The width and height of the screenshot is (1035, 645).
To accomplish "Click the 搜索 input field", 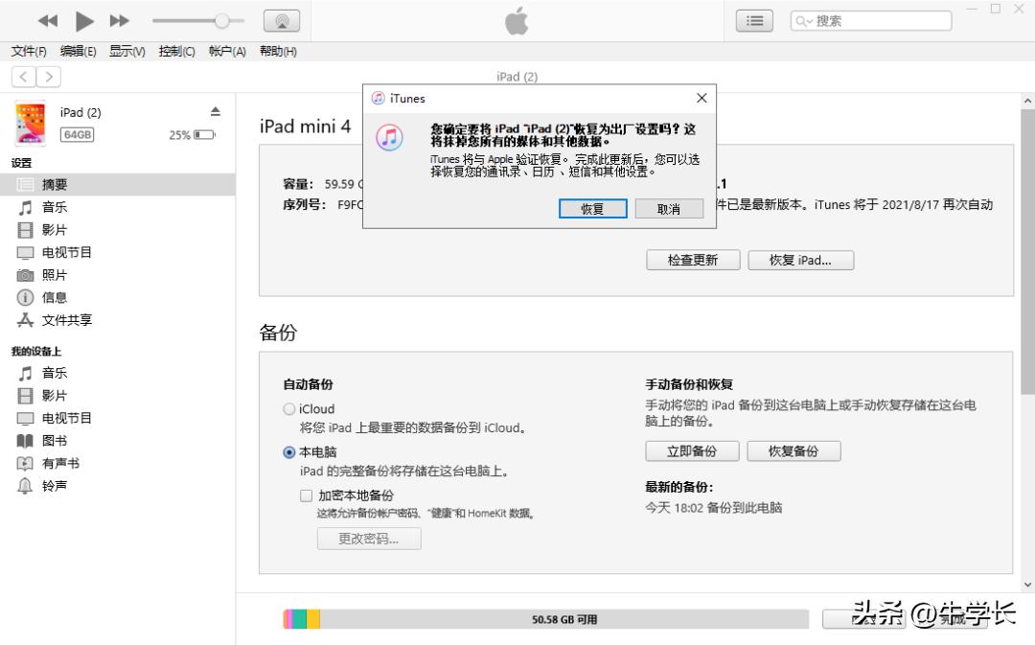I will [x=872, y=20].
